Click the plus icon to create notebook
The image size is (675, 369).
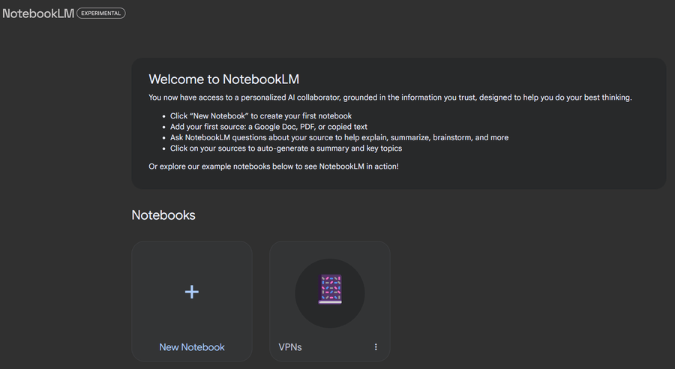192,292
